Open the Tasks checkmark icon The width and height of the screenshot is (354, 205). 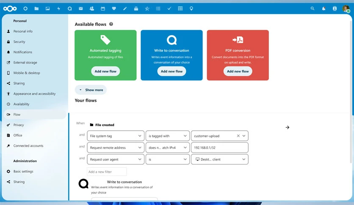pyautogui.click(x=169, y=8)
